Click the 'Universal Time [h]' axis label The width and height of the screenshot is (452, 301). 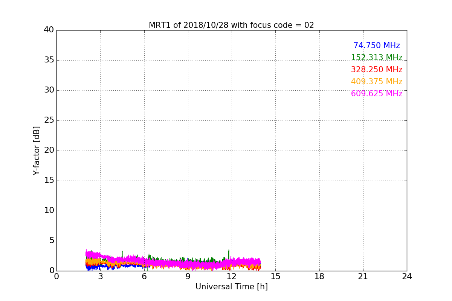coord(232,287)
